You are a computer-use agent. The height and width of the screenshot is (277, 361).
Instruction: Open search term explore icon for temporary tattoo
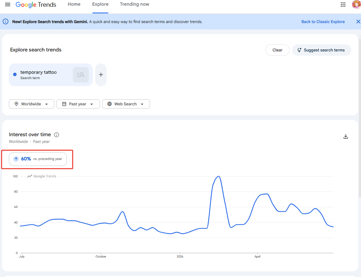pos(81,75)
